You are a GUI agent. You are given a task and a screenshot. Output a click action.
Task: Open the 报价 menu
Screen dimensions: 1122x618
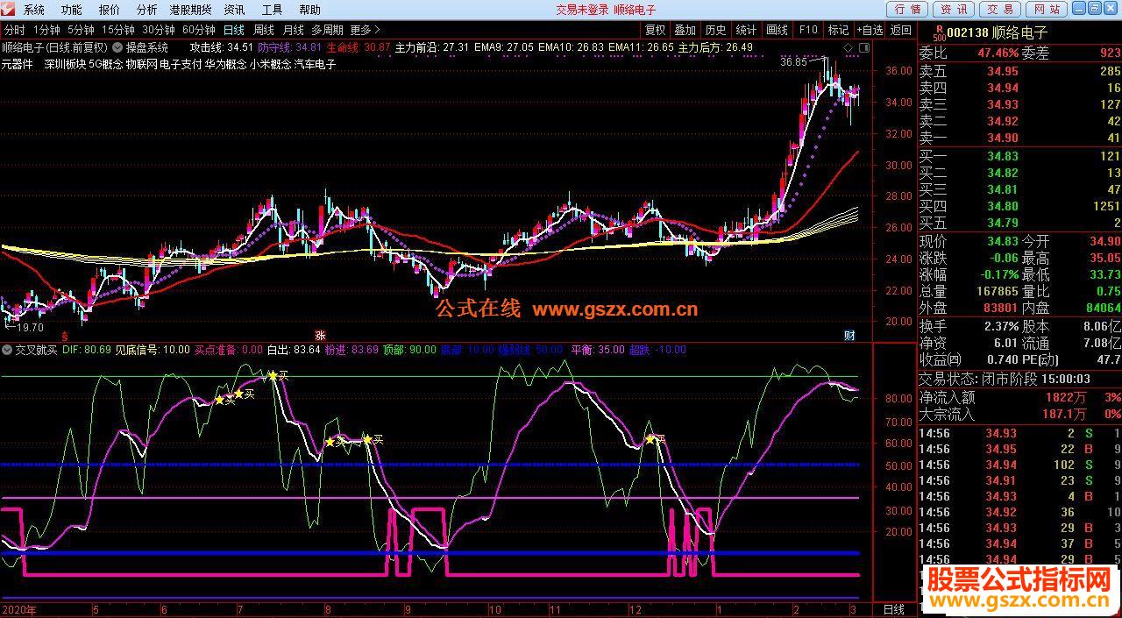[x=110, y=10]
